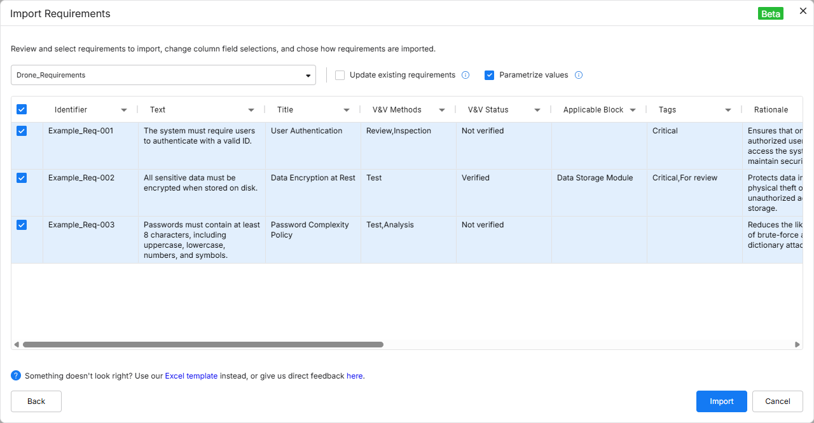
Task: Toggle the select-all header checkbox
Action: point(22,109)
